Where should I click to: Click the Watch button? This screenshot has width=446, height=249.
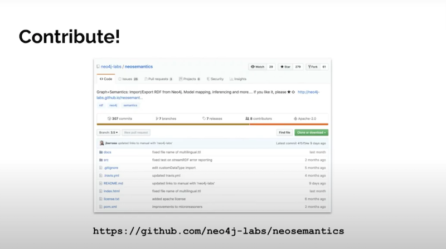pos(258,67)
